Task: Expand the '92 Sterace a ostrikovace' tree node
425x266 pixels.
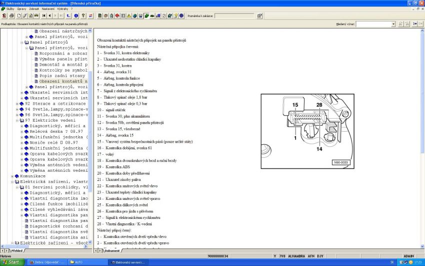Action: (x=17, y=104)
